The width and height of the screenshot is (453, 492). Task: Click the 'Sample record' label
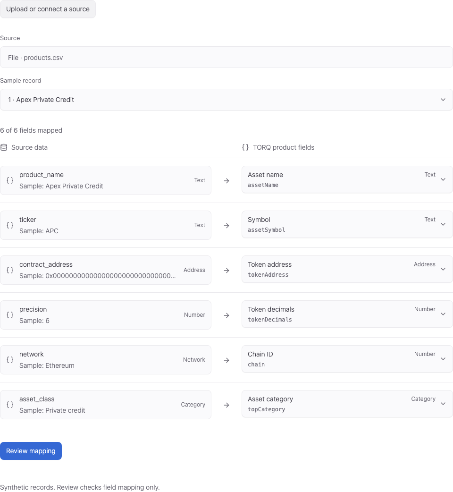pos(21,81)
